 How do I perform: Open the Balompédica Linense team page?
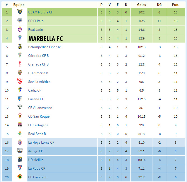tap(45, 47)
